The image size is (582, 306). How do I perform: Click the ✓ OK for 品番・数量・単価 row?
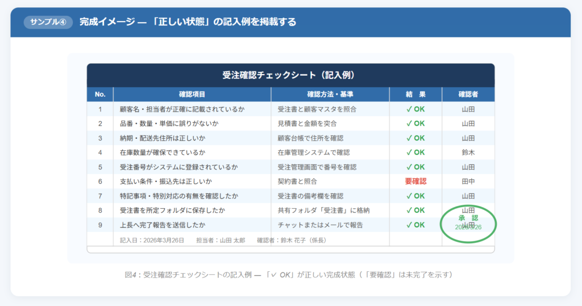tap(415, 123)
